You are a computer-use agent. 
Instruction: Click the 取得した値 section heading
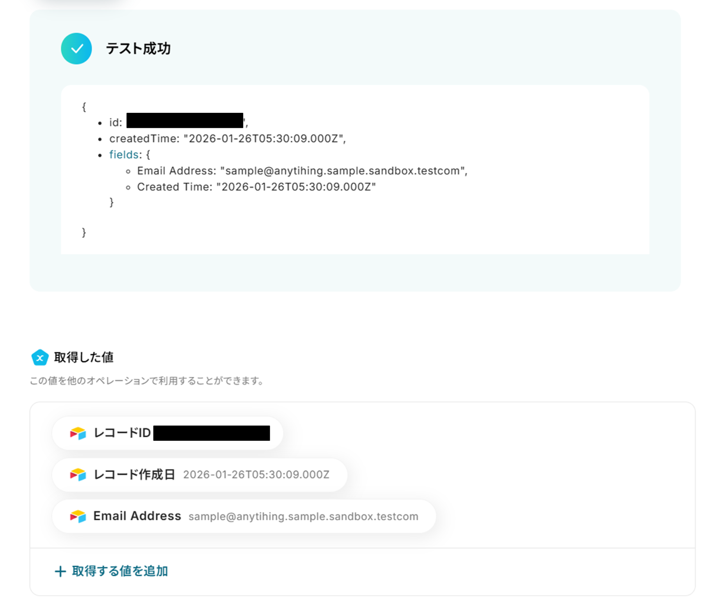[84, 357]
